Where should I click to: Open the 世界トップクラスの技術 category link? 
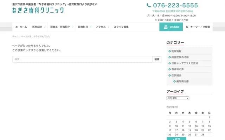(185, 63)
